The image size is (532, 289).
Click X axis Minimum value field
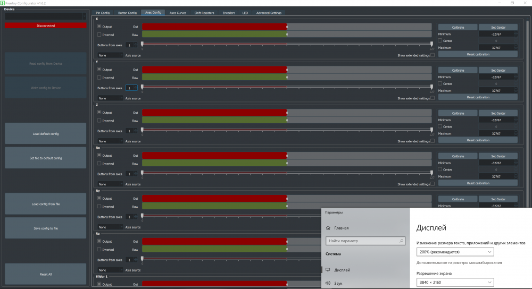click(x=498, y=34)
